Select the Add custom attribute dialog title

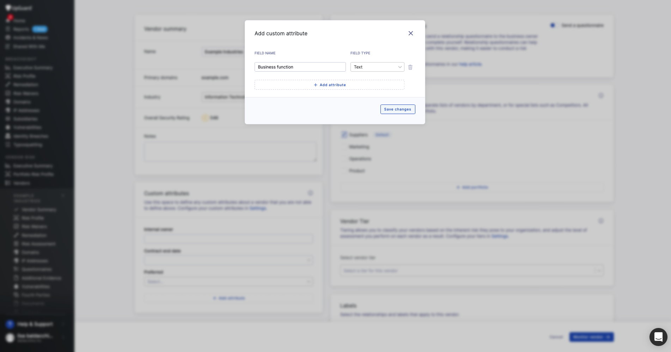coord(281,34)
